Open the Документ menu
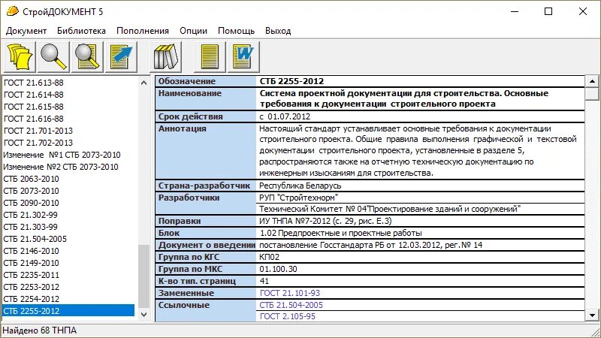The height and width of the screenshot is (338, 601). pos(26,31)
